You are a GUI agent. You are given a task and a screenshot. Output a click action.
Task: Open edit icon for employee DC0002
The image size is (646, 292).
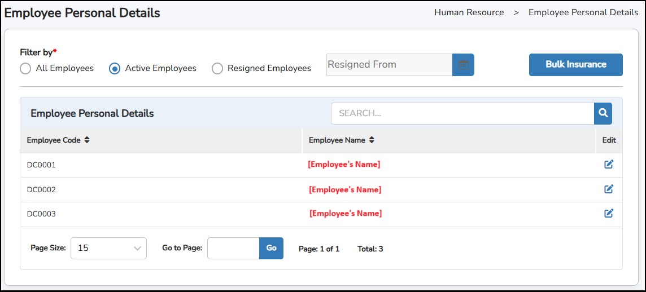click(609, 189)
